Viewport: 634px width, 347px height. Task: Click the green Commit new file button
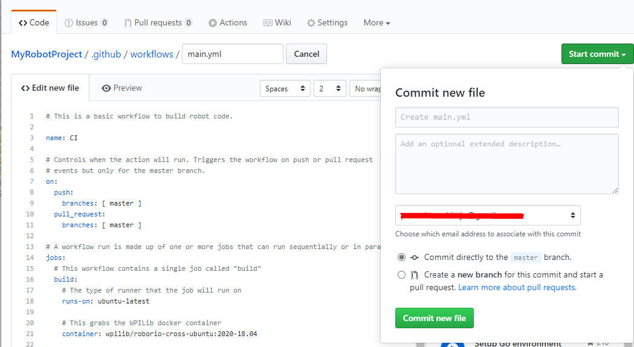pyautogui.click(x=434, y=318)
